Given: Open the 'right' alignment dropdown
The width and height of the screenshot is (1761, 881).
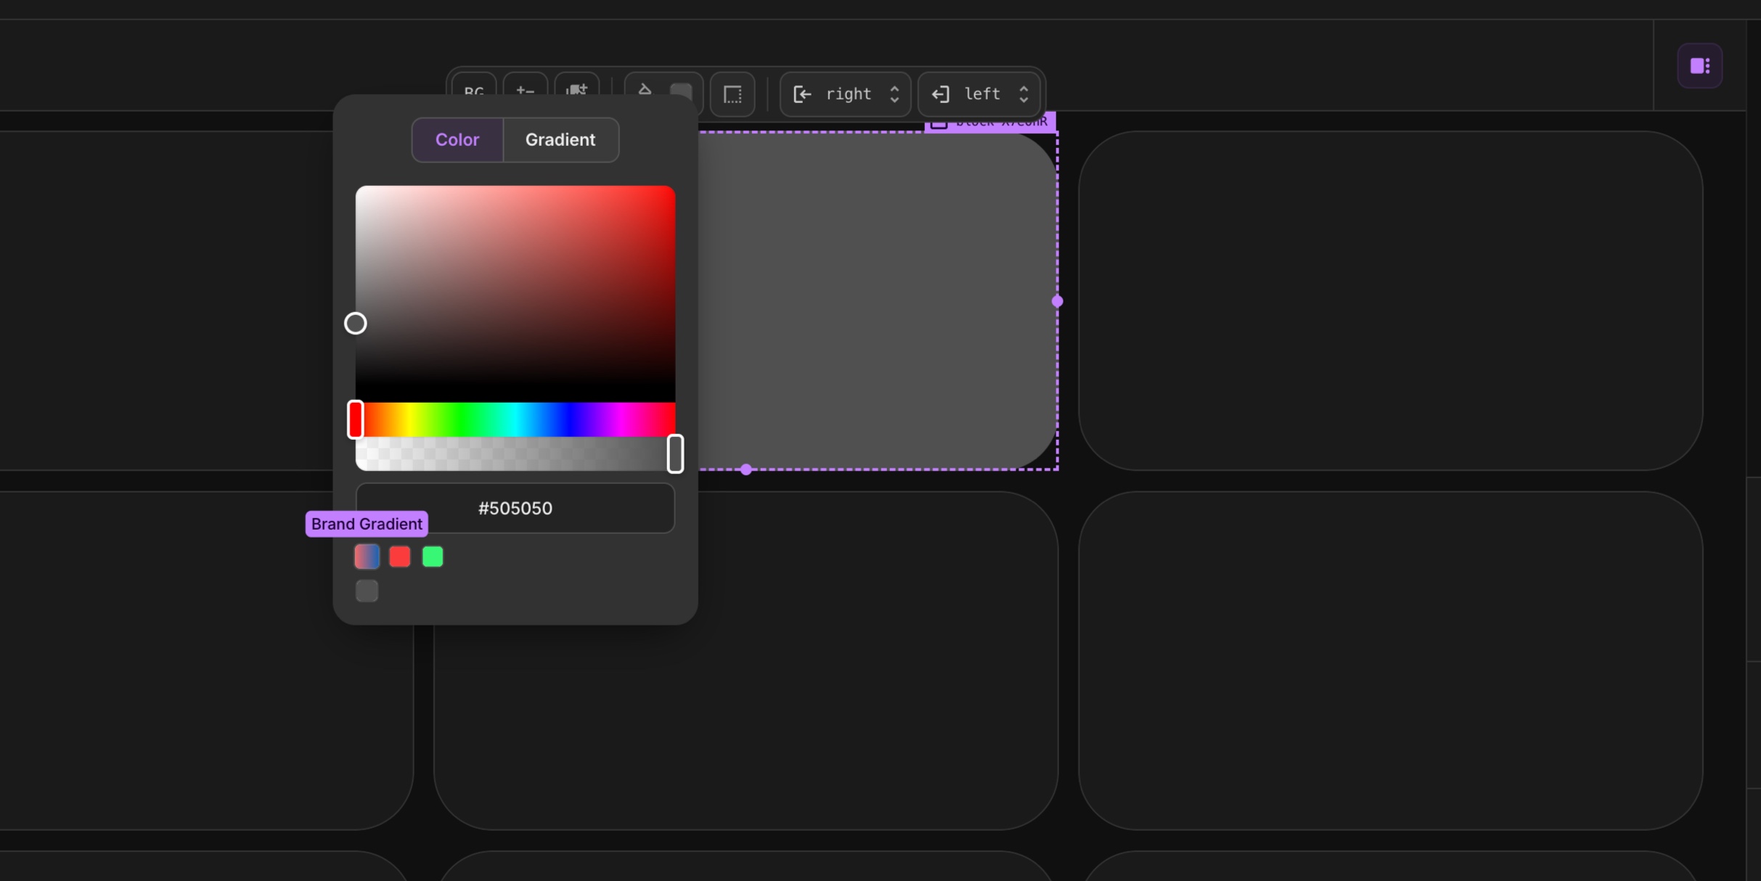Looking at the screenshot, I should point(846,94).
